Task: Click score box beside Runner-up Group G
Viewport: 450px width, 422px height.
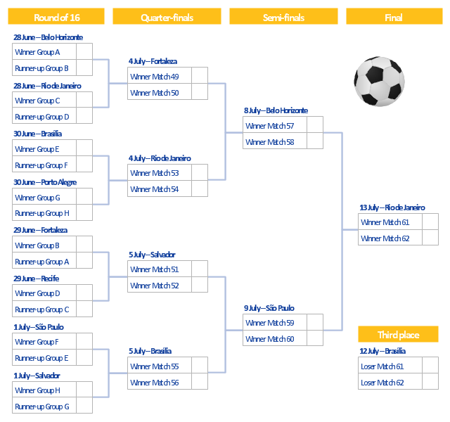Action: (84, 405)
